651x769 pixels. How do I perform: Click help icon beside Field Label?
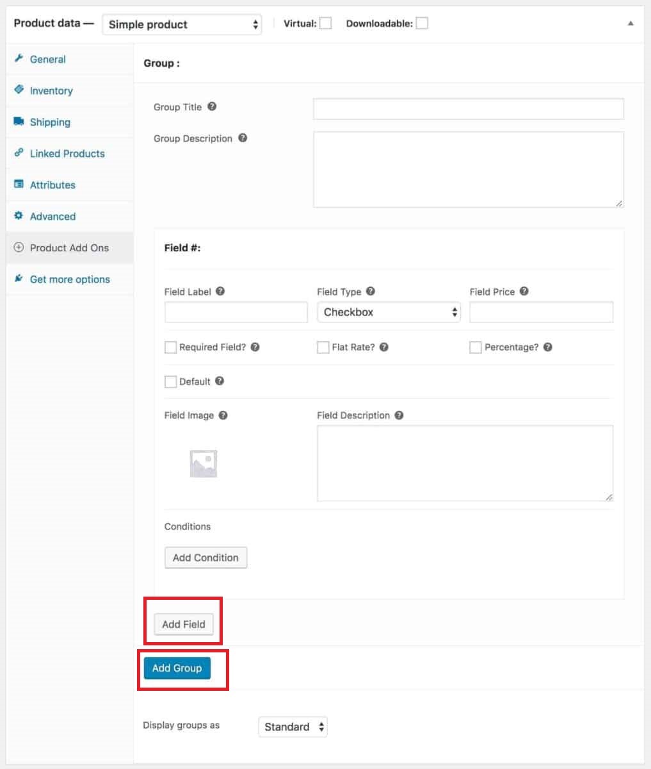click(x=220, y=291)
